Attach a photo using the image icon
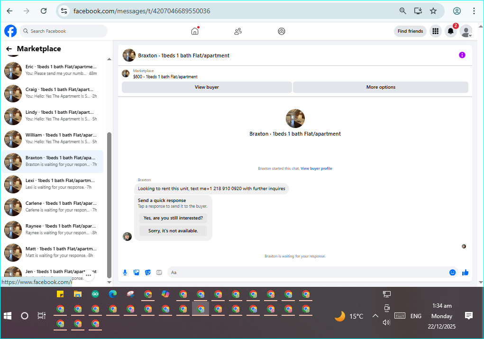Viewport: 484px width, 339px height. coord(137,272)
